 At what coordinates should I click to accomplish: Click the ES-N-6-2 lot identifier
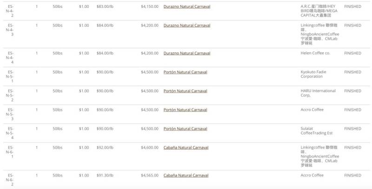(x=10, y=180)
